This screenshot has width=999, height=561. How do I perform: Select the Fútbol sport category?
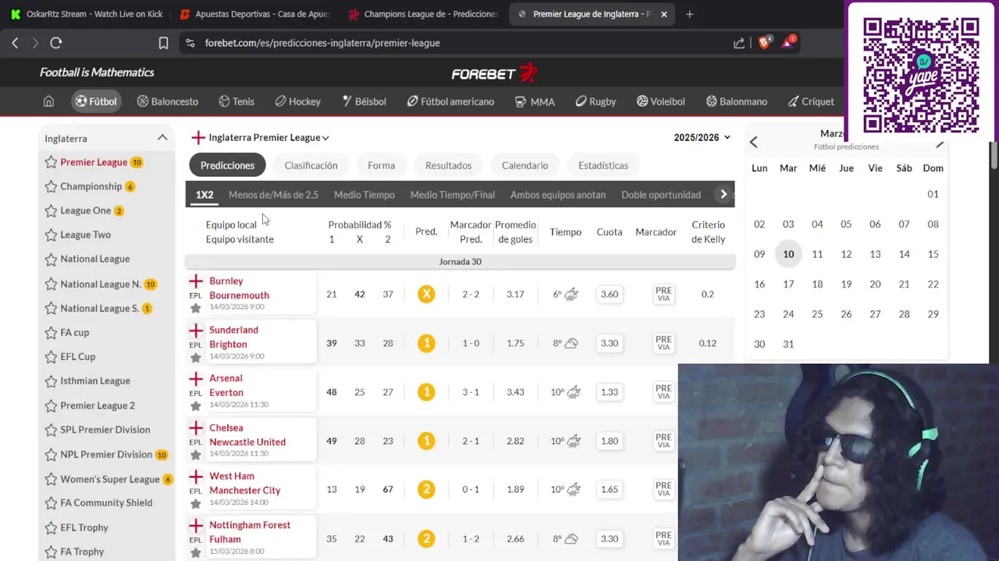point(95,101)
